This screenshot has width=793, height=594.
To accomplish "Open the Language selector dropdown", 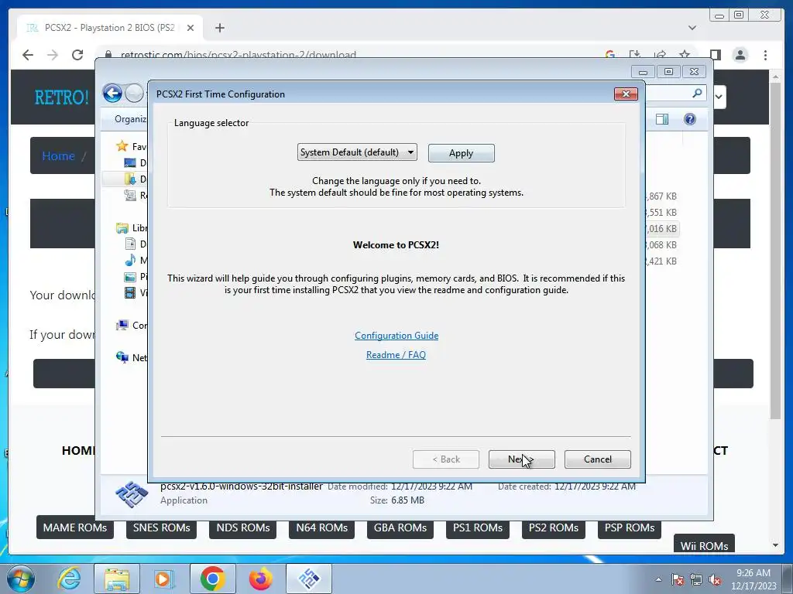I will click(x=357, y=152).
